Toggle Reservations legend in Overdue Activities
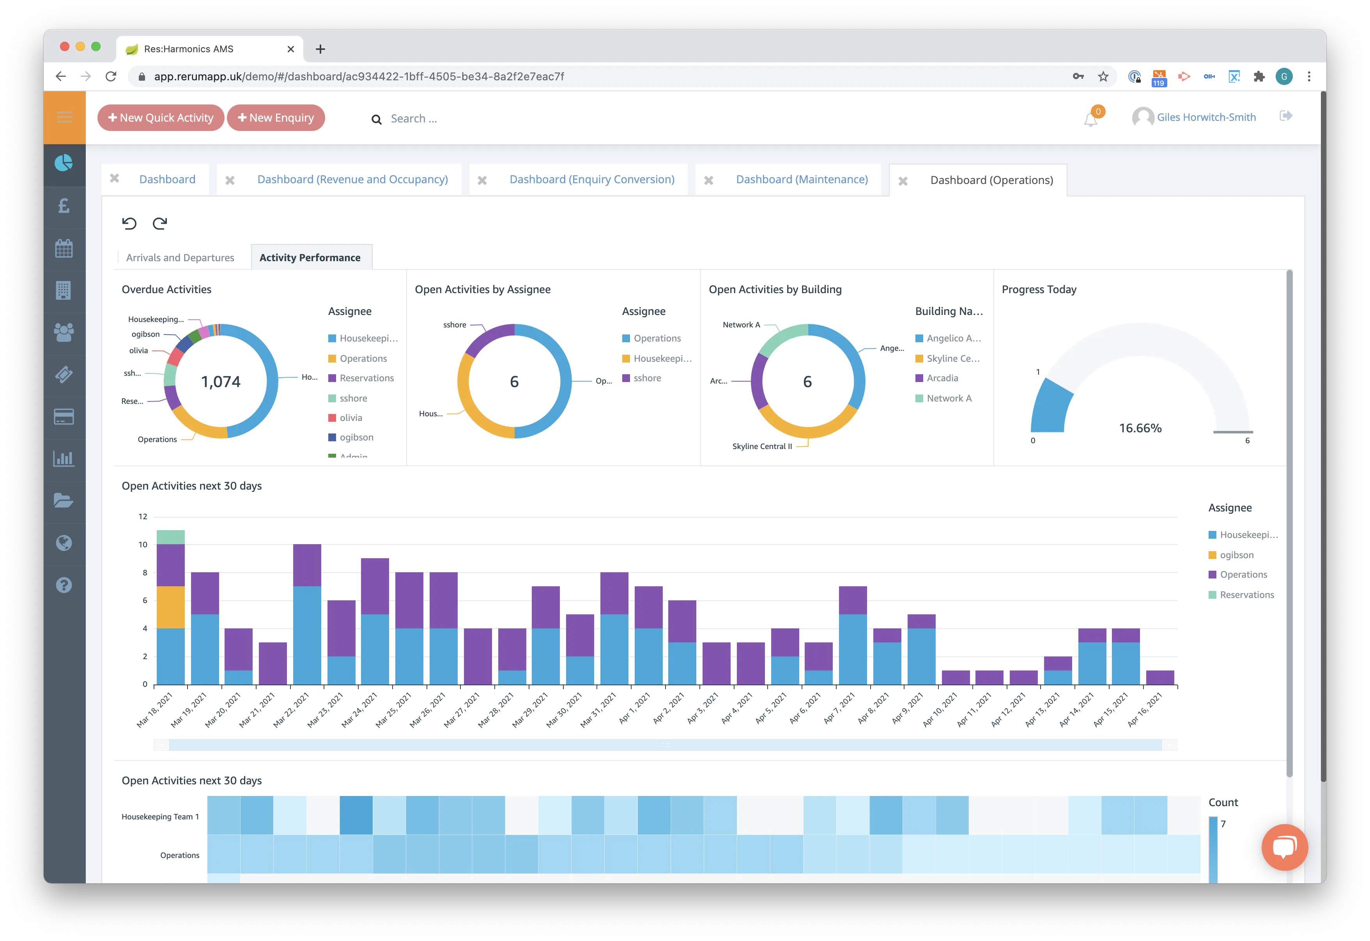The image size is (1370, 941). coord(366,379)
